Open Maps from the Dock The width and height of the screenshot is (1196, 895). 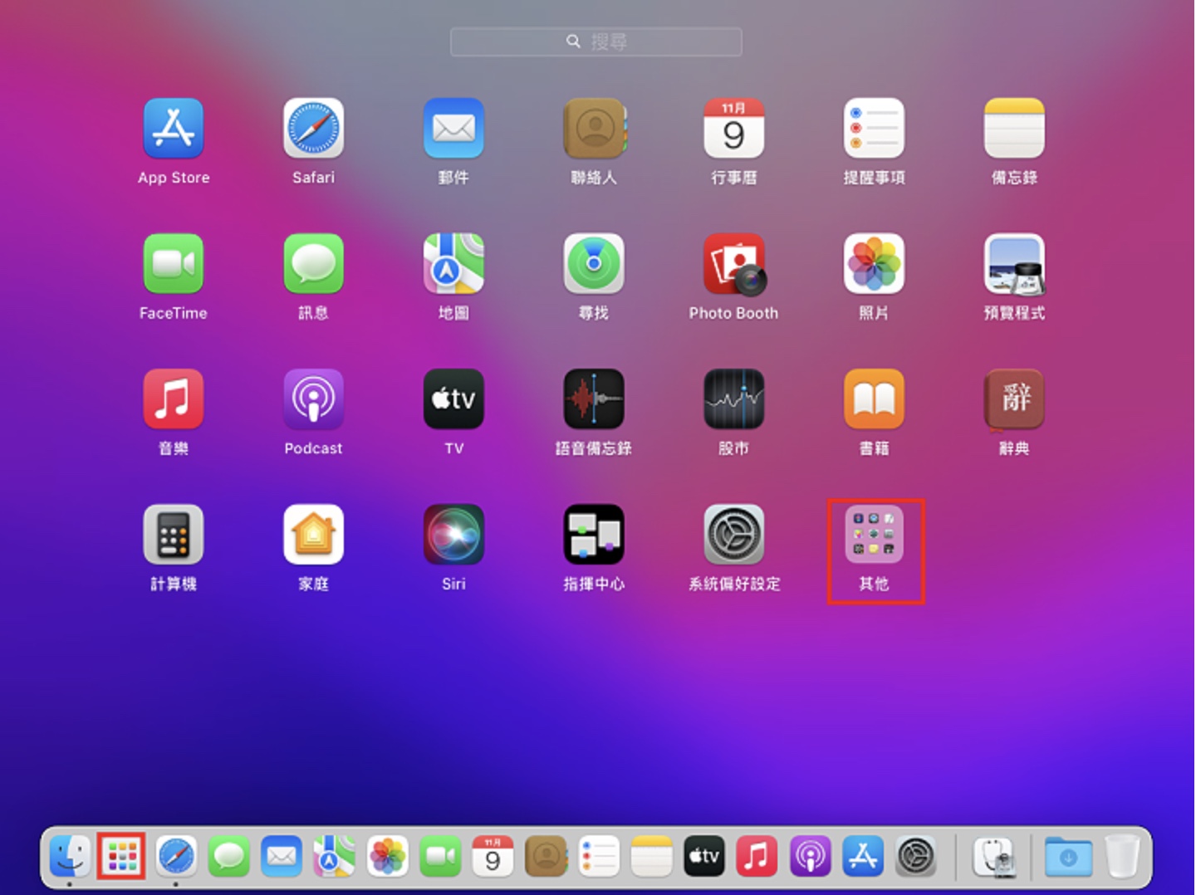(334, 856)
